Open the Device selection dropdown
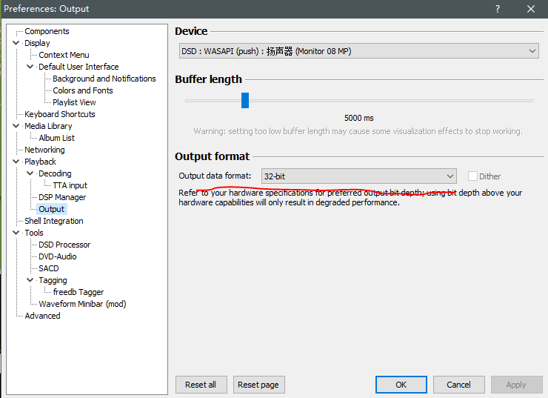This screenshot has height=398, width=548. coord(358,51)
